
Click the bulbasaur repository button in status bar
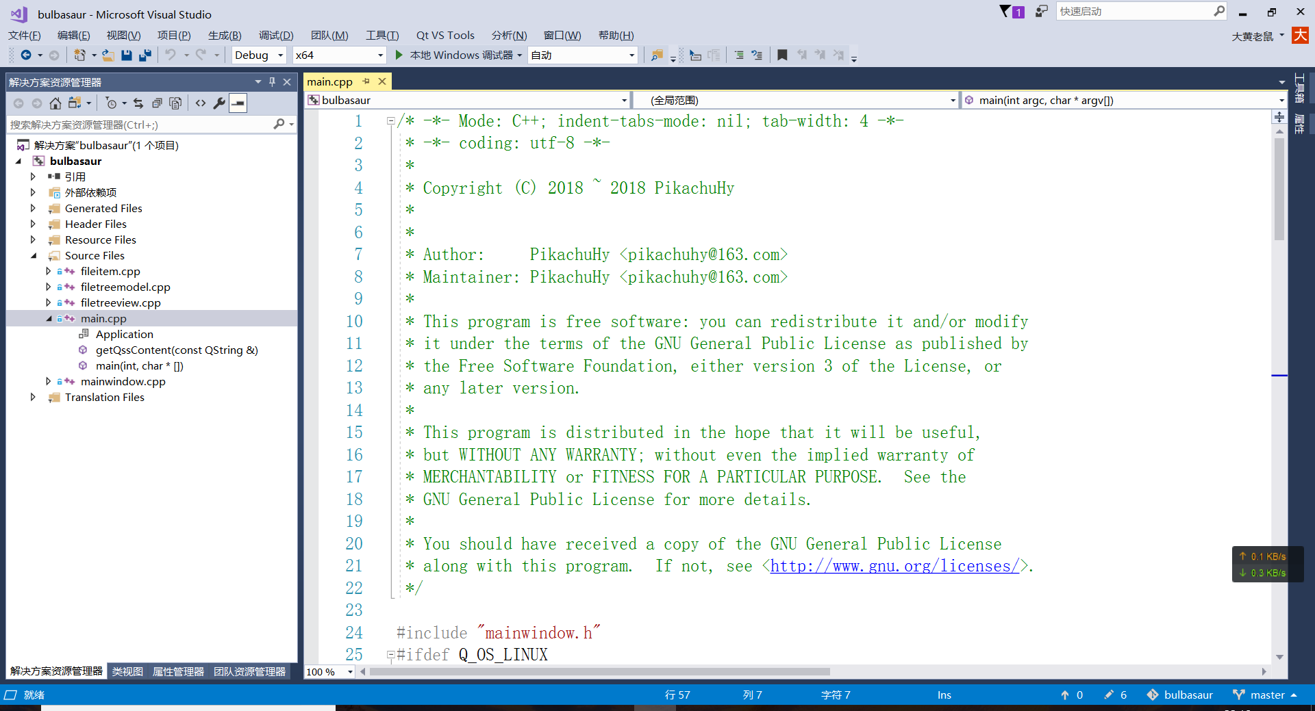pyautogui.click(x=1180, y=695)
